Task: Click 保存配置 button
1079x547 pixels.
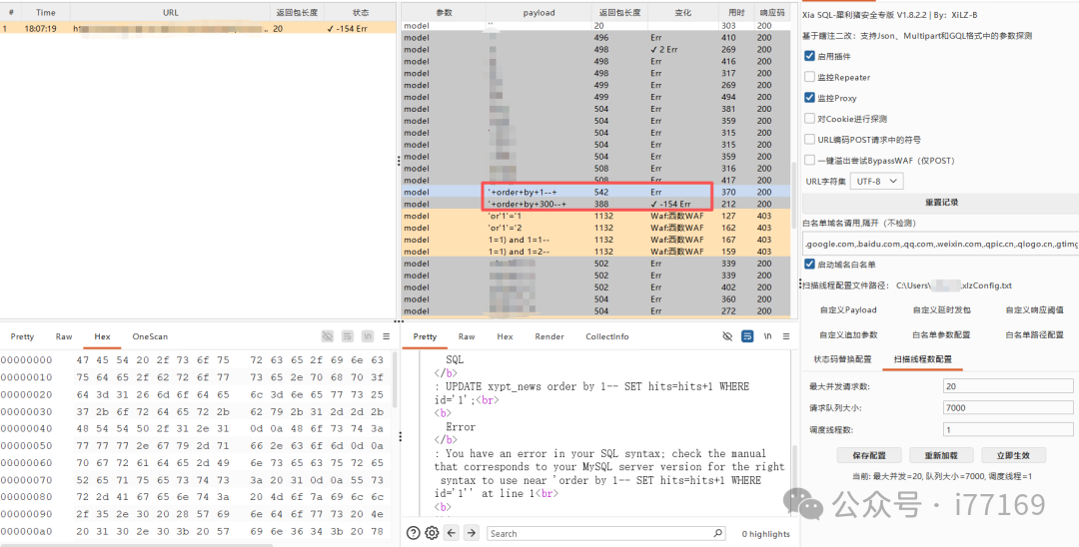Action: click(868, 455)
